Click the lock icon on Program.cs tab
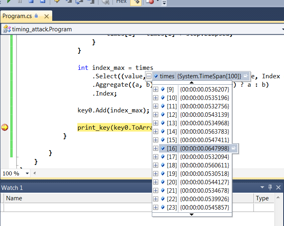This screenshot has height=226, width=284. tap(36, 16)
